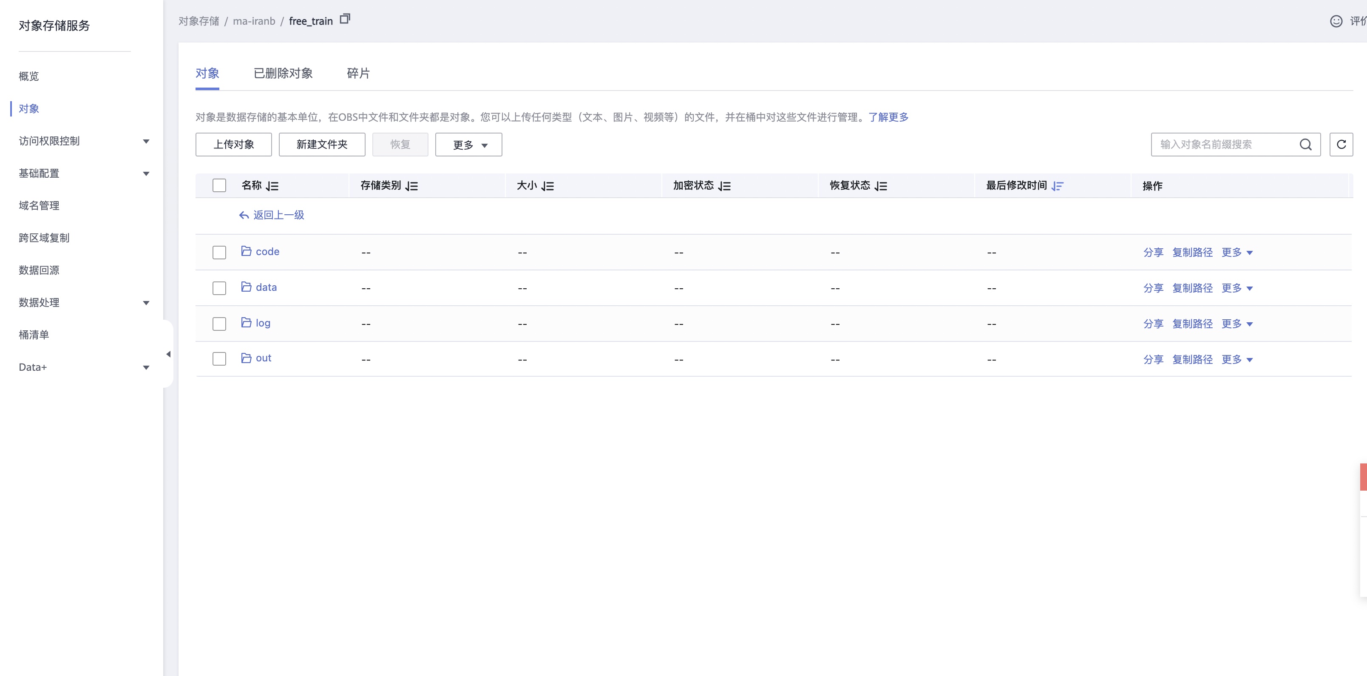Screen dimensions: 1367x676
Task: Check the data folder checkbox
Action: 219,288
